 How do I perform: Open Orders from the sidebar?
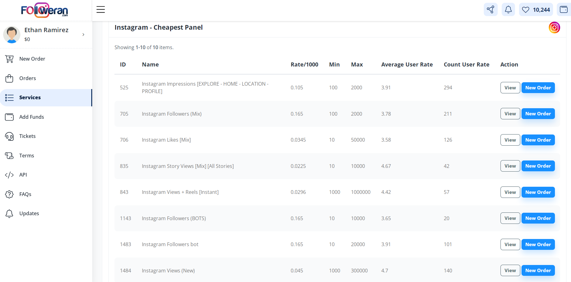(x=27, y=78)
